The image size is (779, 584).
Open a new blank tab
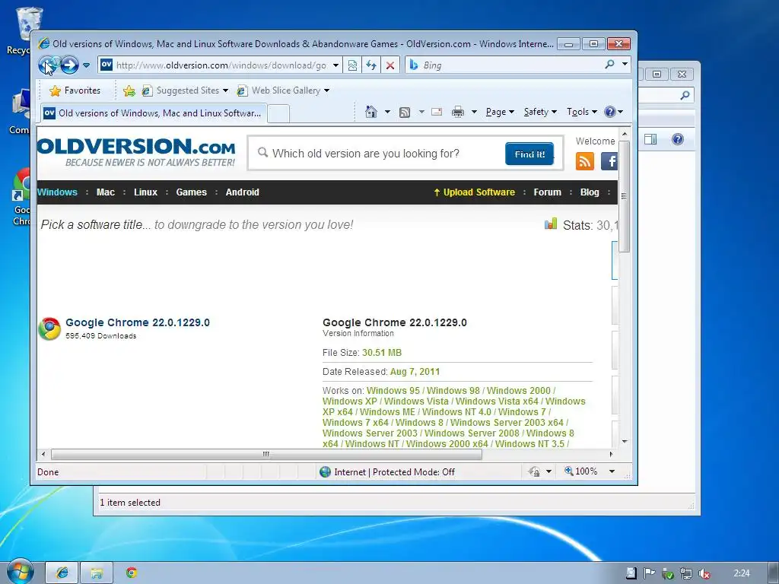tap(278, 114)
